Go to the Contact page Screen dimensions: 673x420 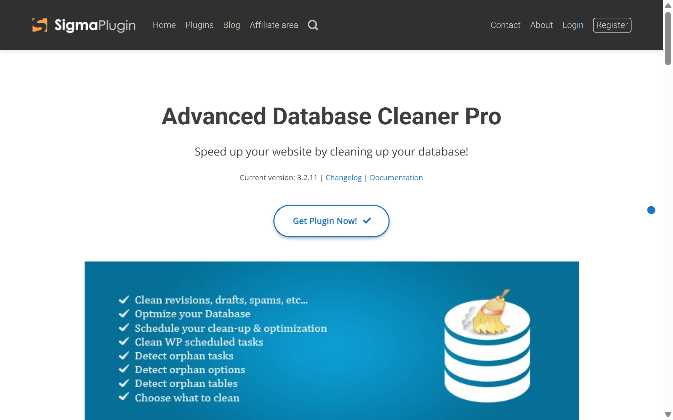505,25
